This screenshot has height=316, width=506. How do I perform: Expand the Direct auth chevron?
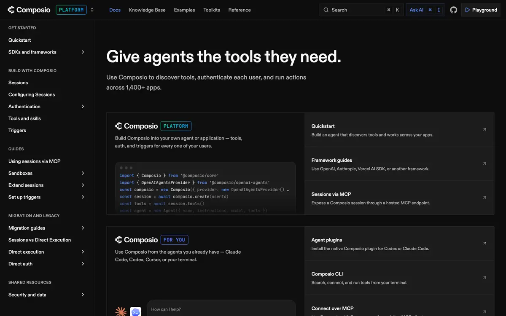pyautogui.click(x=83, y=264)
